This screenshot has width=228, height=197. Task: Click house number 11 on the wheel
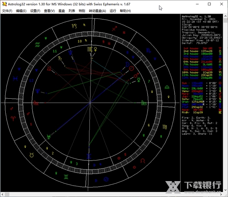click(x=55, y=51)
